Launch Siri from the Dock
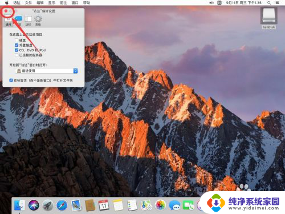 (x=34, y=205)
